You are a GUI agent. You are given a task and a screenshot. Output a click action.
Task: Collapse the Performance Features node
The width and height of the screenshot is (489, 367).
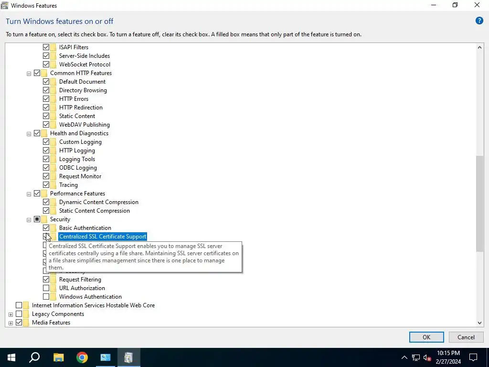[x=29, y=194]
